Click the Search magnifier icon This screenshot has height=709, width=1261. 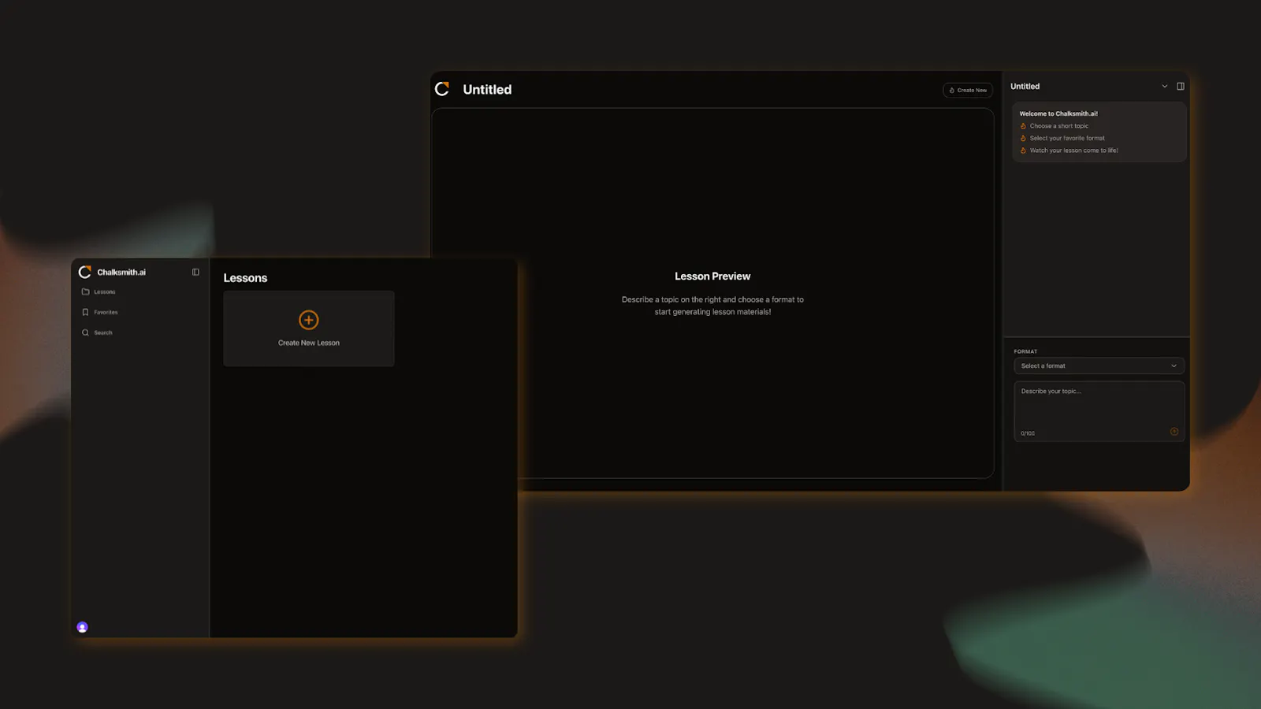click(86, 332)
